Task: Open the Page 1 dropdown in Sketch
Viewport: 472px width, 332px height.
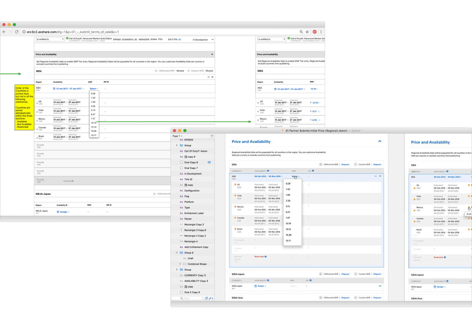Action: click(177, 136)
